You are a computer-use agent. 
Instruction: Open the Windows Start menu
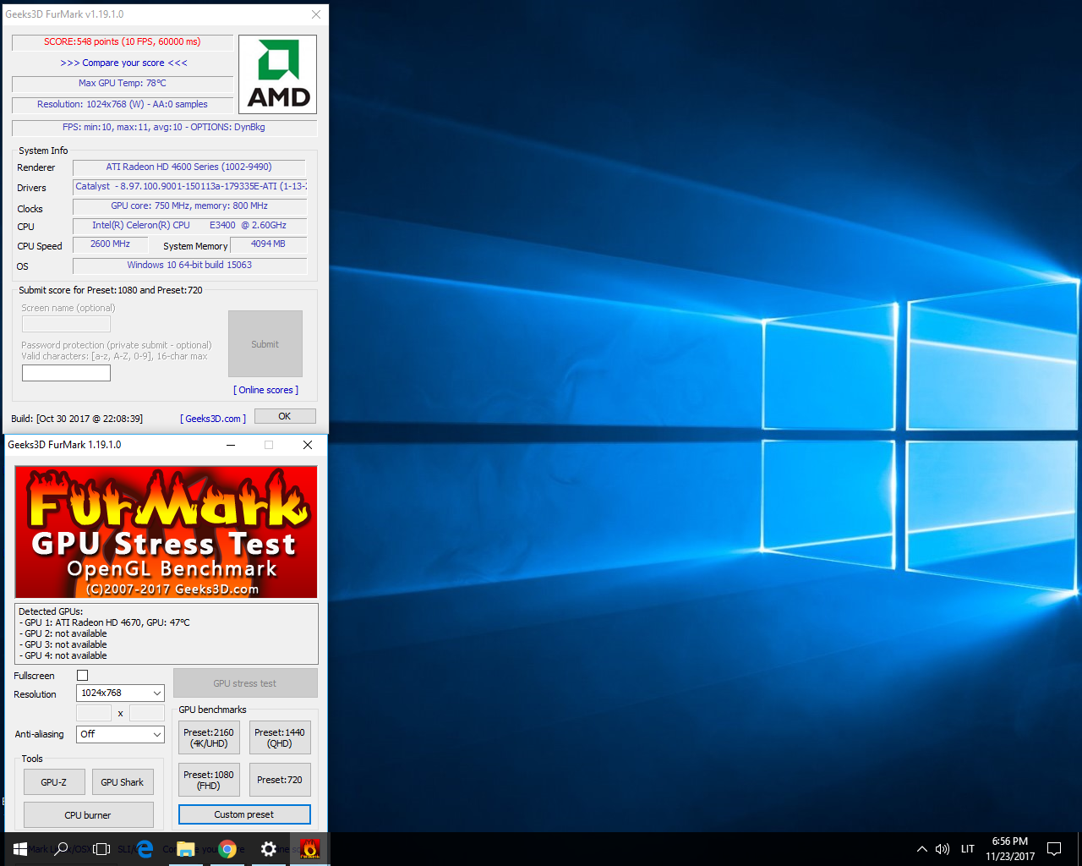pos(20,849)
